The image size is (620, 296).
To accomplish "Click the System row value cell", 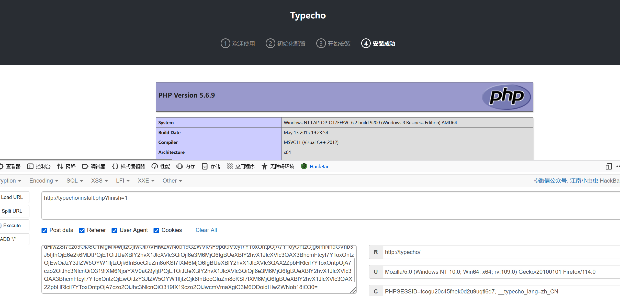I will coord(407,123).
